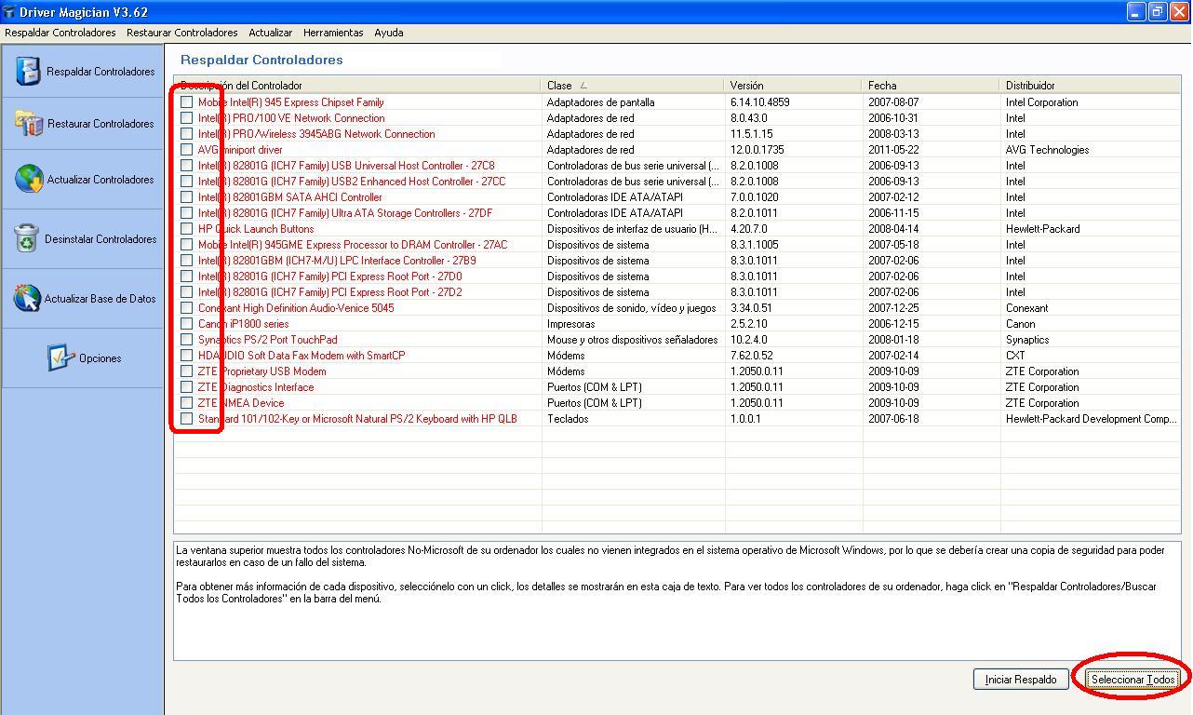1193x715 pixels.
Task: Tick the Intel PRO/Wireless 3945ABG checkbox
Action: [x=187, y=134]
